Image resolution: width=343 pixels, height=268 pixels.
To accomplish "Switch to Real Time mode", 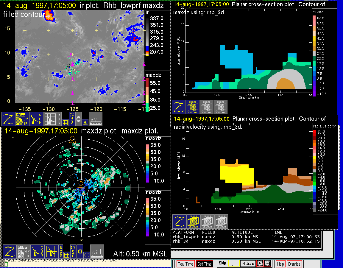I will (185, 264).
